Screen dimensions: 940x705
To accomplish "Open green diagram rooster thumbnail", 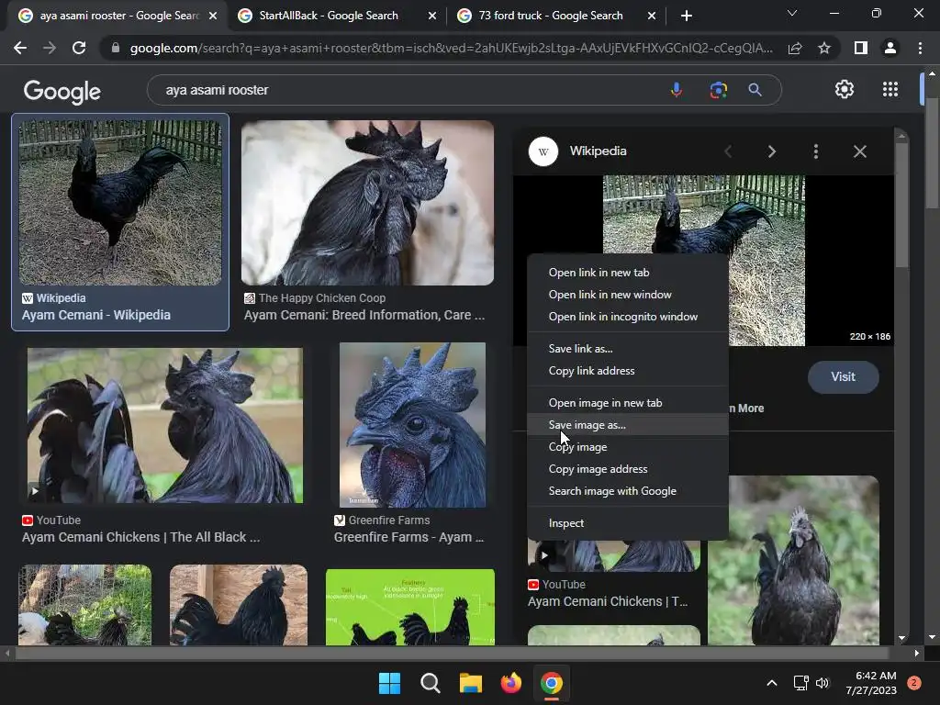I will tap(410, 607).
